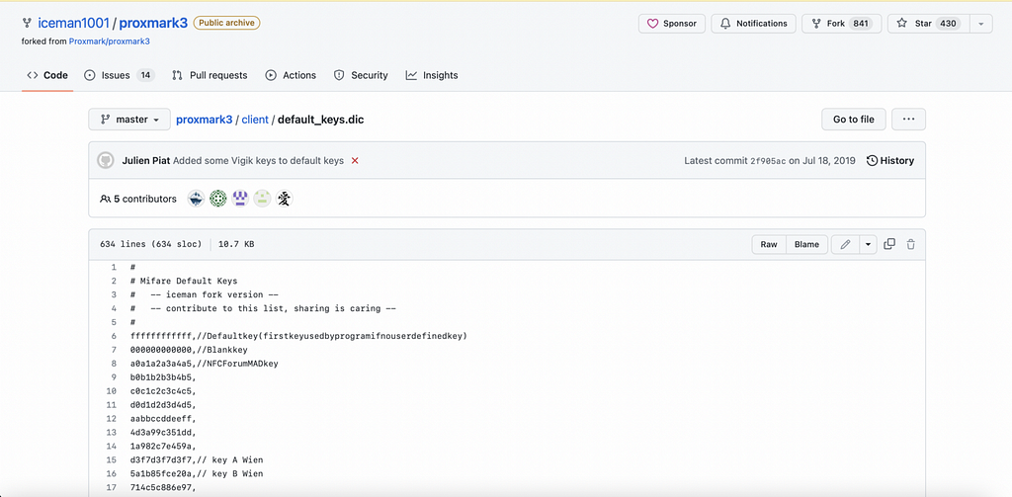
Task: Open the Security tab
Action: coord(361,75)
